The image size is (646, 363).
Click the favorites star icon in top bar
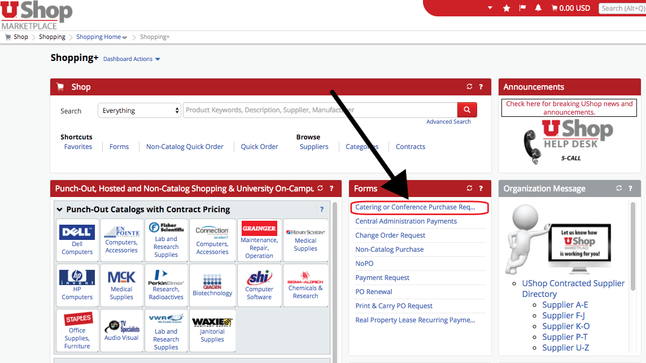tap(507, 8)
